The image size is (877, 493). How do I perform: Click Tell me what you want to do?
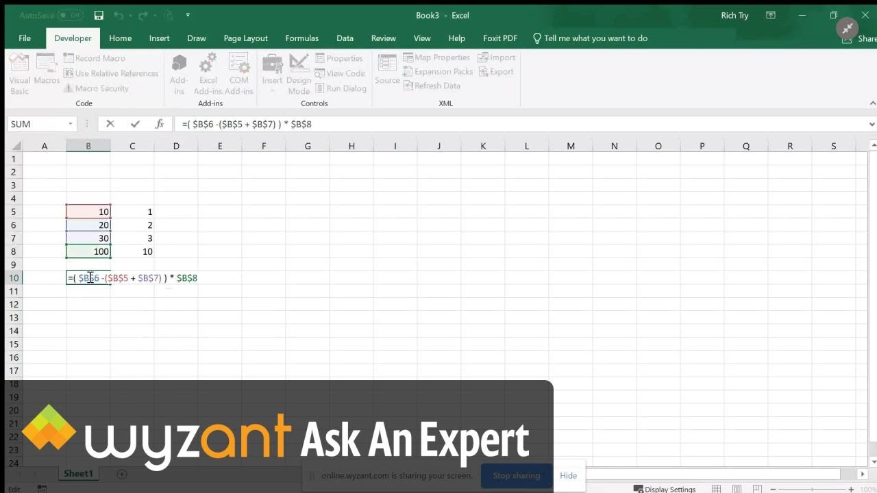point(590,38)
